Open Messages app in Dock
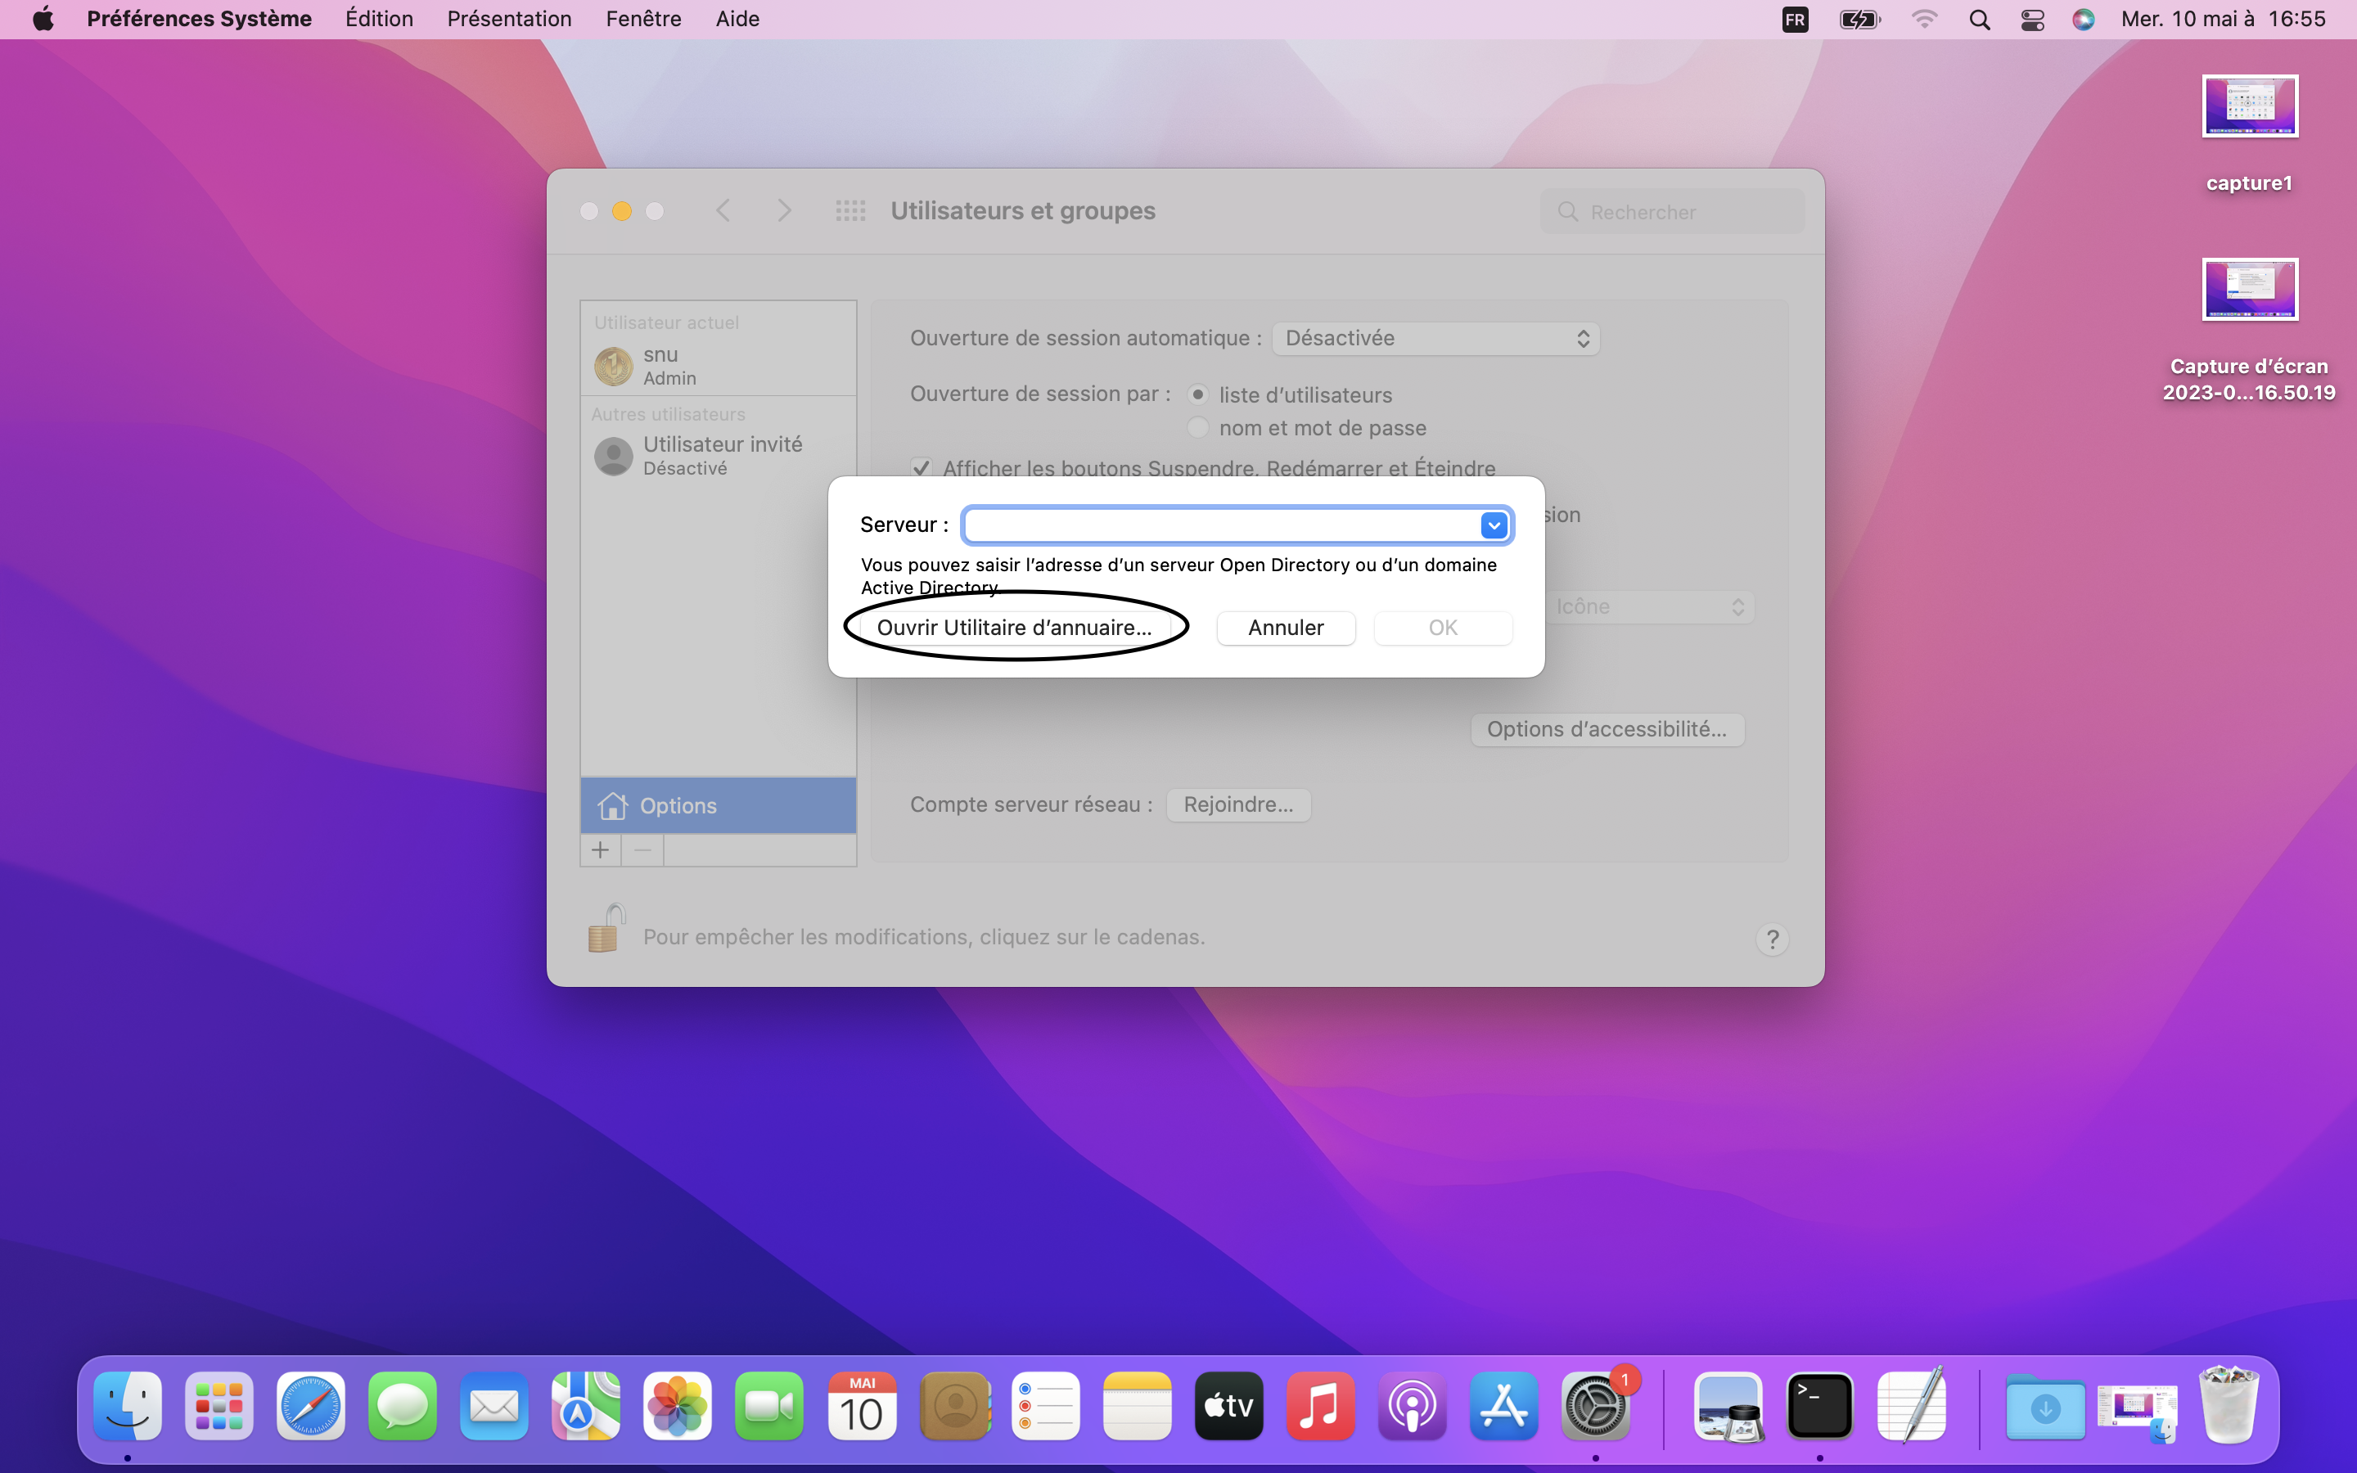2357x1473 pixels. [x=403, y=1406]
